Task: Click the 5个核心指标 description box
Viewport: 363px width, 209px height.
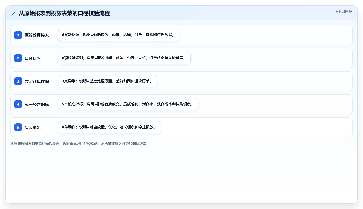Action: tap(128, 104)
